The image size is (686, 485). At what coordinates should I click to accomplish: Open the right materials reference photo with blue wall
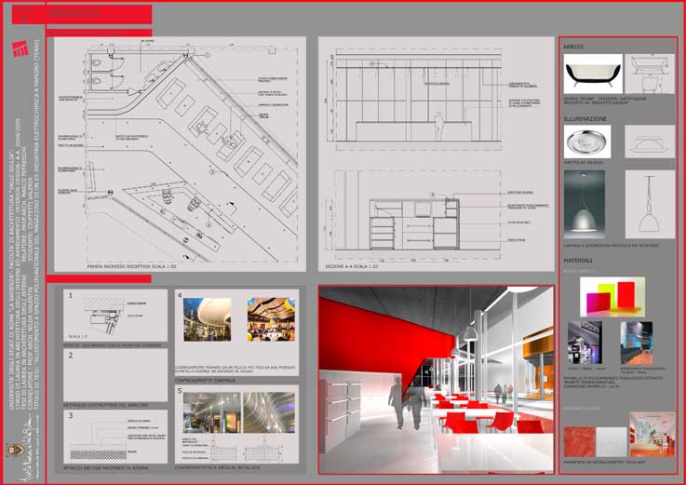tap(637, 343)
